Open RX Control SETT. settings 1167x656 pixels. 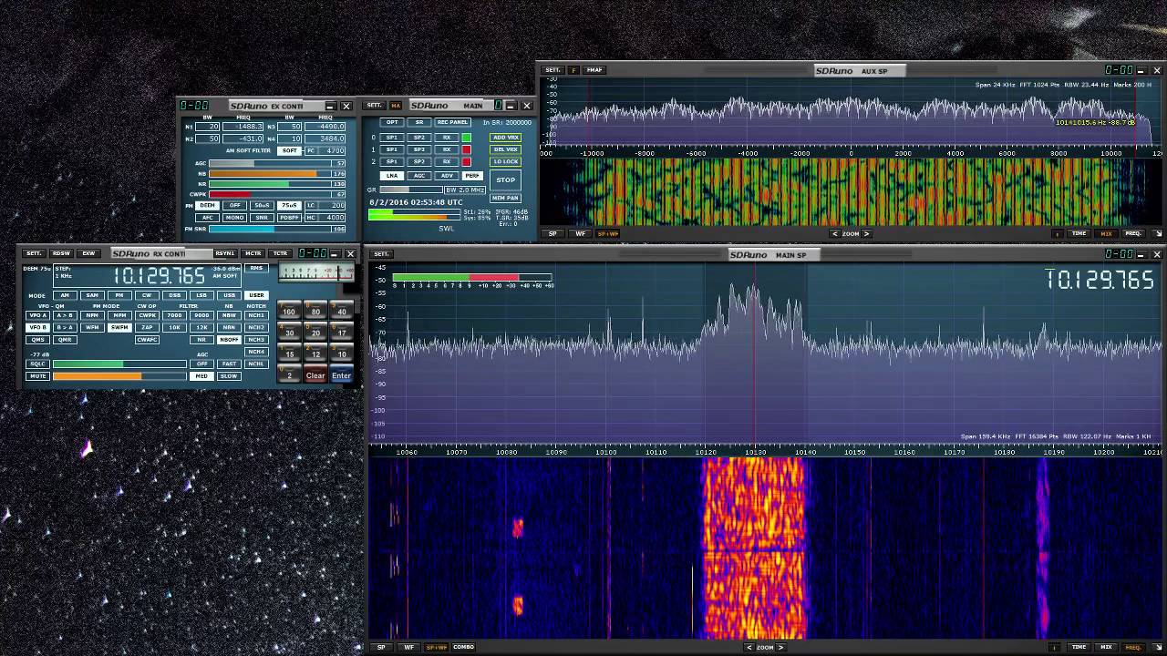point(34,253)
